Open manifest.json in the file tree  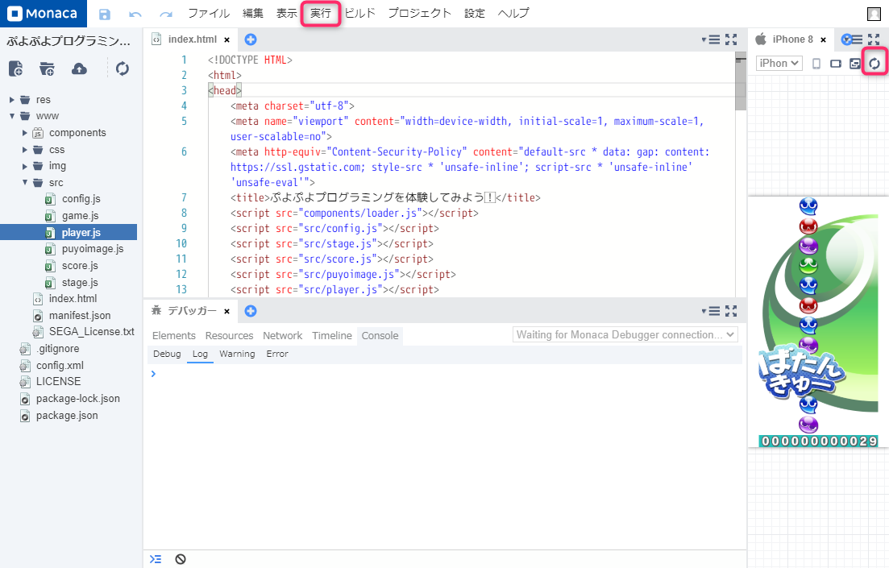click(79, 316)
